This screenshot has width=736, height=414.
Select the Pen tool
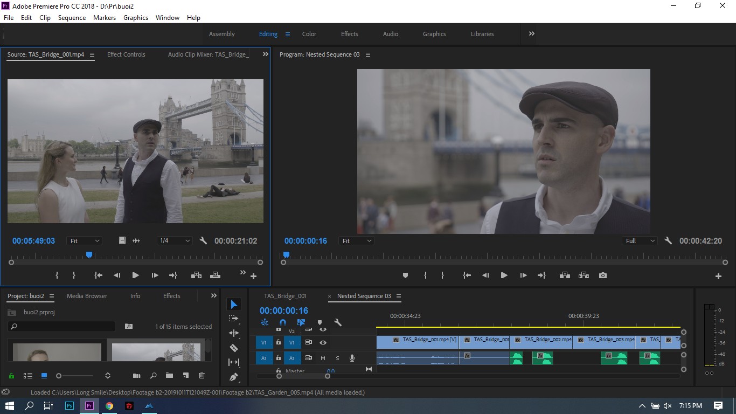click(233, 377)
